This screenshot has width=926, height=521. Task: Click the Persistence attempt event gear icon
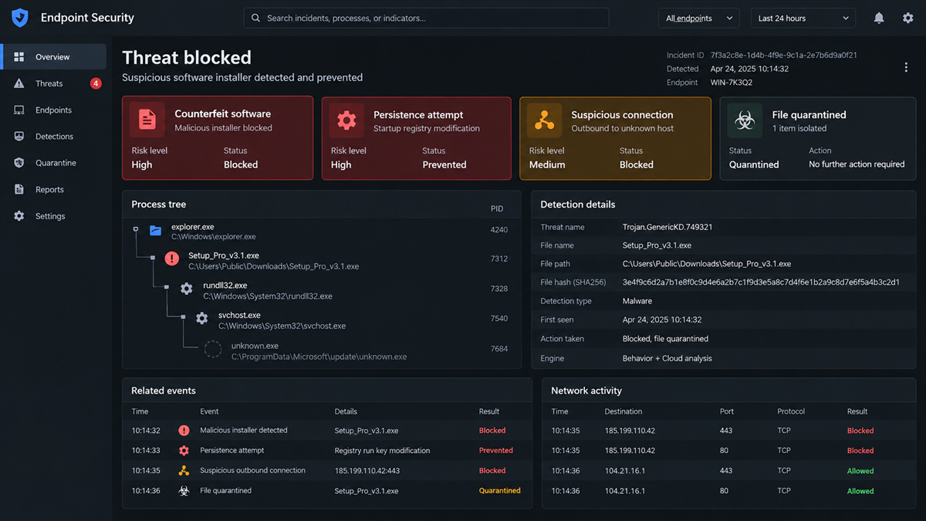184,451
